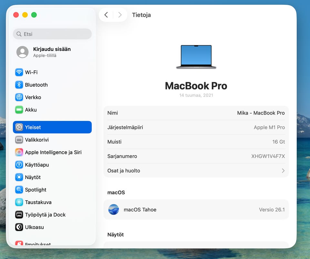The height and width of the screenshot is (259, 310).
Task: Click the MacBook Pro heading
Action: 196,86
